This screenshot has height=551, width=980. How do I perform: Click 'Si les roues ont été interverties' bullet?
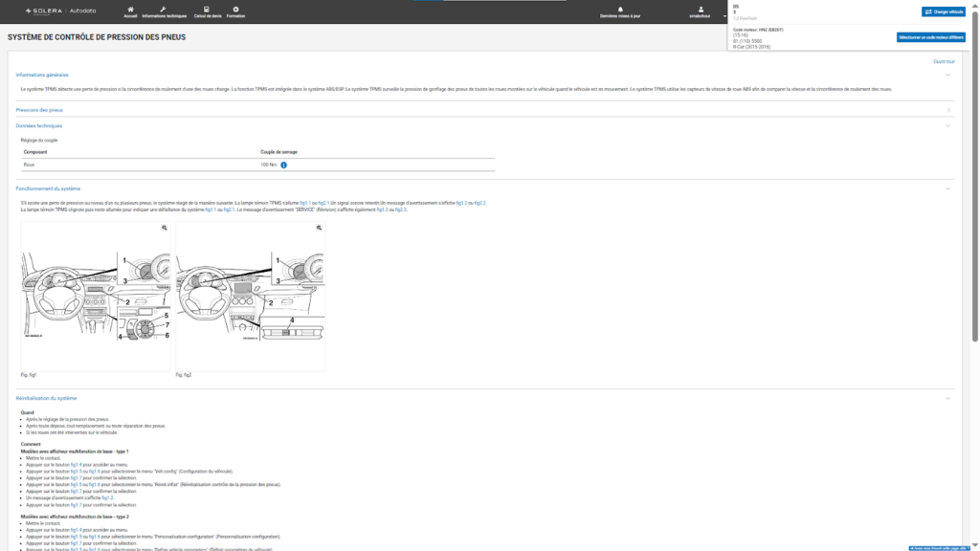pos(71,432)
